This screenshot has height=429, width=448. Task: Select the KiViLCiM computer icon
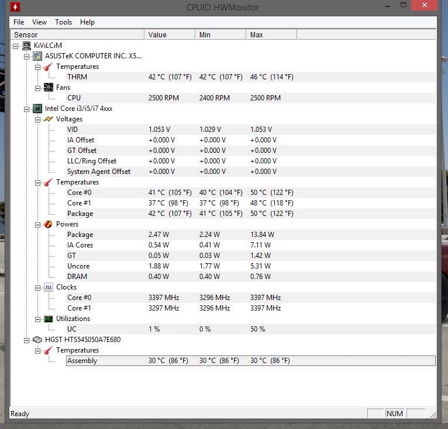tap(26, 46)
